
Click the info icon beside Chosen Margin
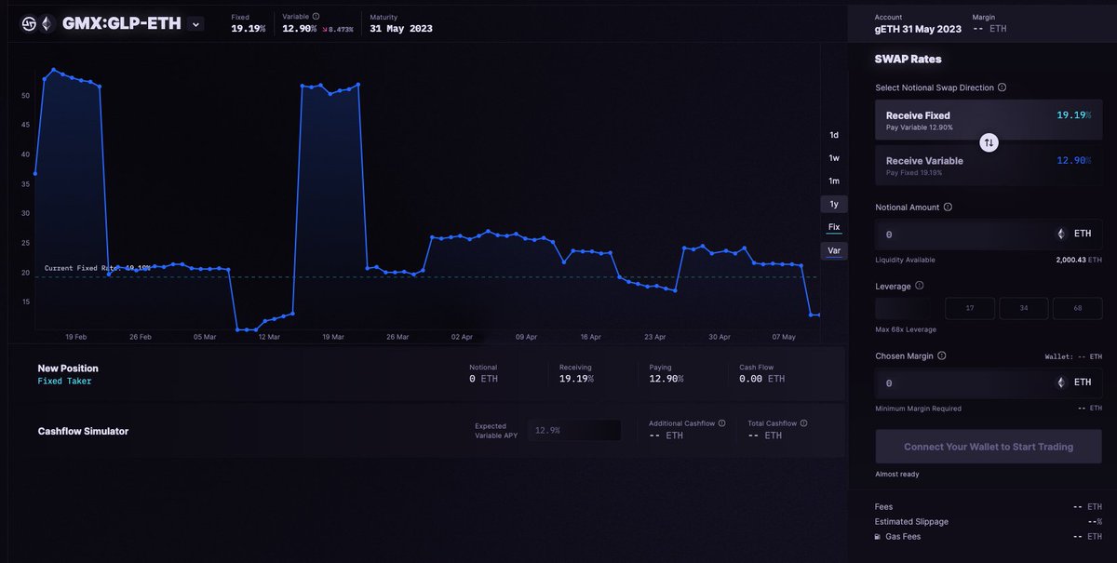tap(942, 355)
